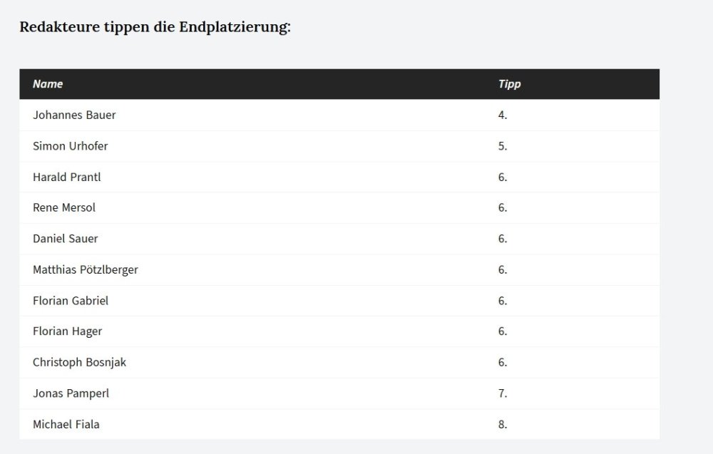Click on the name Rene Mersol
The height and width of the screenshot is (454, 713).
(64, 207)
